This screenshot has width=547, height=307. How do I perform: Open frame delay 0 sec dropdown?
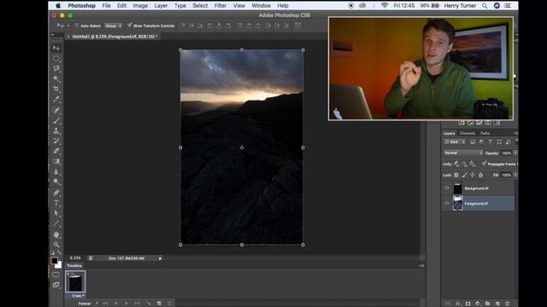(x=78, y=296)
